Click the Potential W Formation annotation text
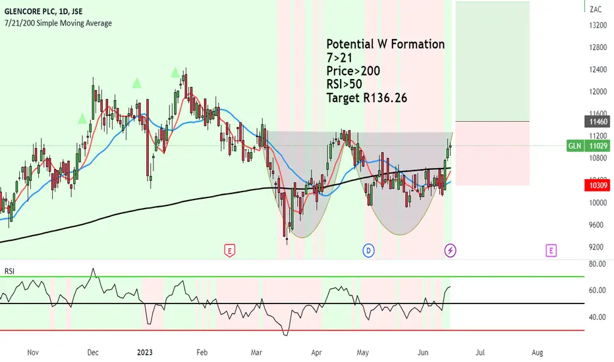Image resolution: width=614 pixels, height=362 pixels. tap(385, 44)
